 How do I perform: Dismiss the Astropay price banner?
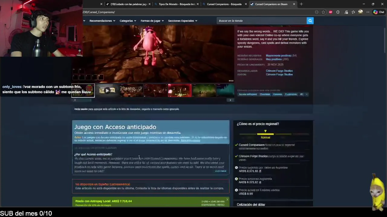click(x=227, y=200)
